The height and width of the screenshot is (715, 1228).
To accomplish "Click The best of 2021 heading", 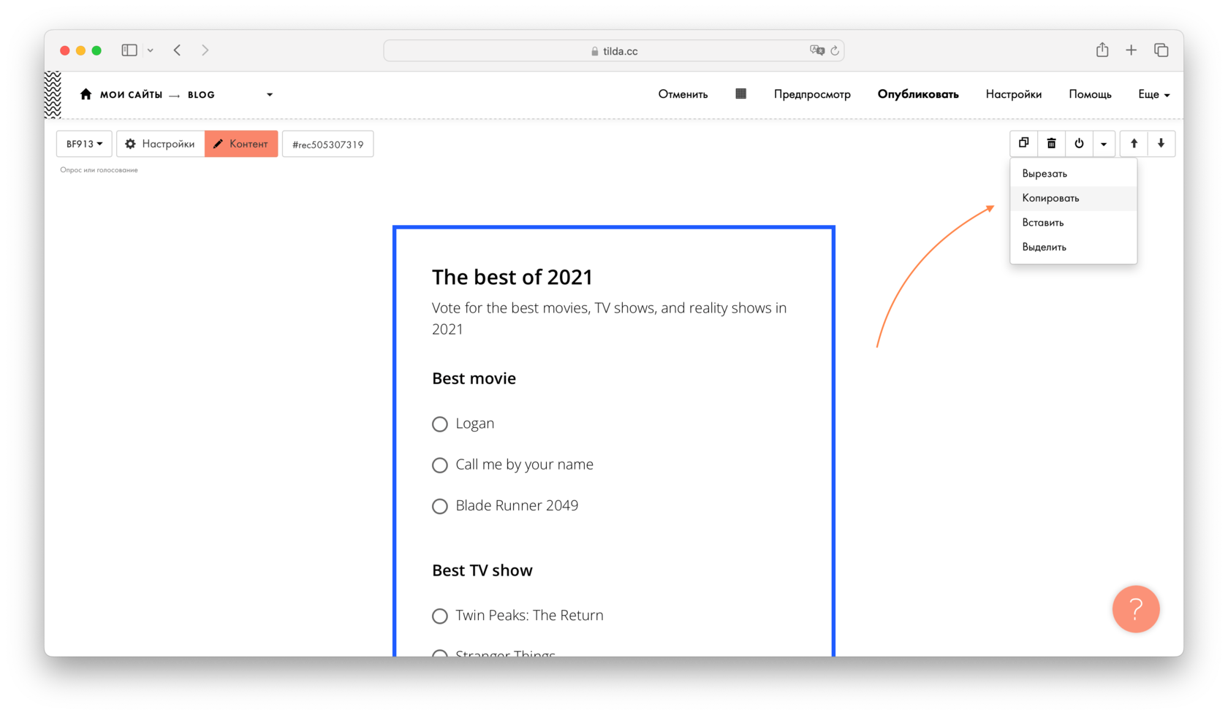I will [512, 277].
